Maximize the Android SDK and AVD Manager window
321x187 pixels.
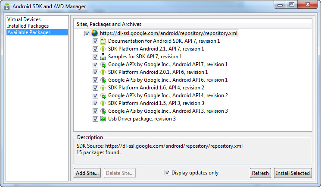coord(292,5)
